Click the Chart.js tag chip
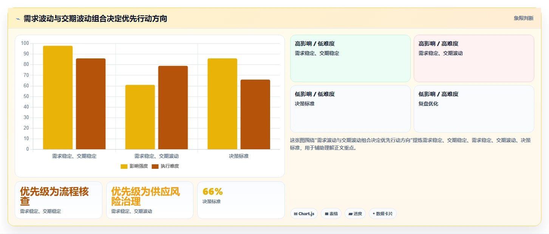This screenshot has height=234, width=549. (304, 214)
